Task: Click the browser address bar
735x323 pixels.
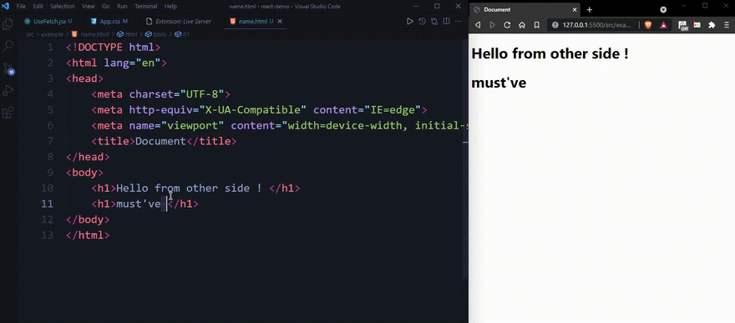Action: pyautogui.click(x=592, y=25)
